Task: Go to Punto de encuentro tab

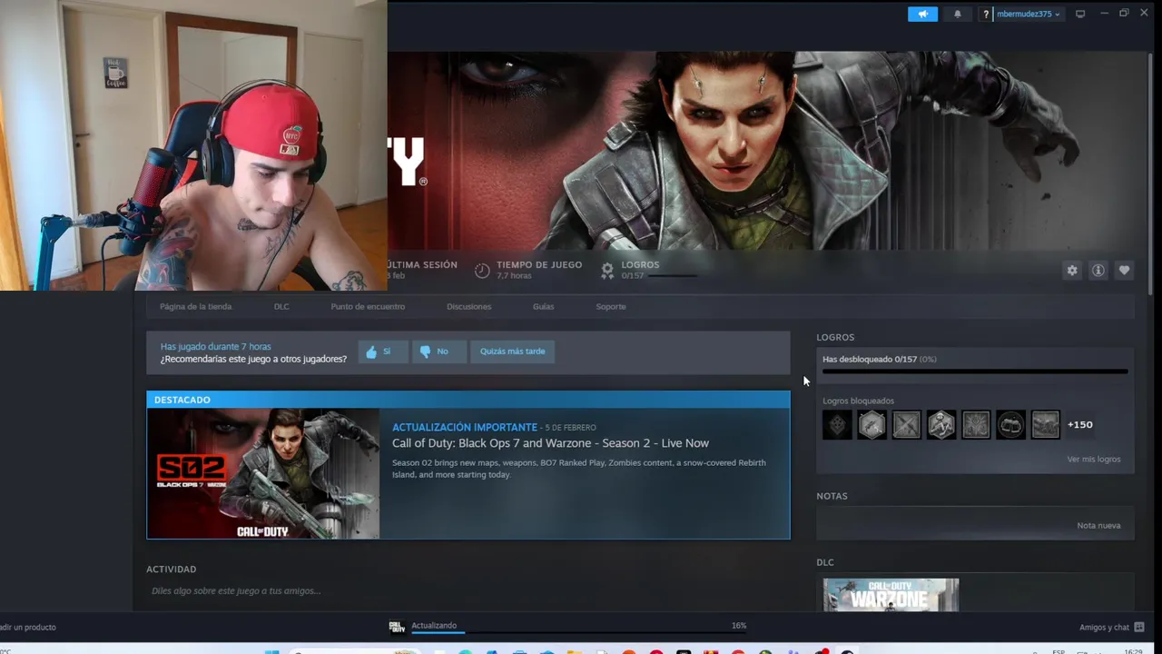Action: pyautogui.click(x=368, y=306)
